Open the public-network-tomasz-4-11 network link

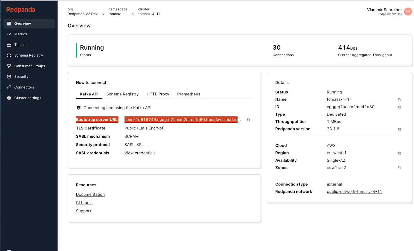tap(354, 191)
